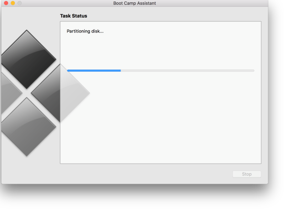
Task: Close the Boot Camp Assistant window
Action: click(x=6, y=3)
